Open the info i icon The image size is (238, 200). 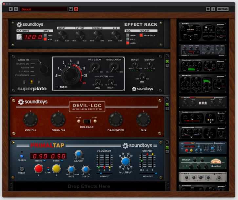point(213,9)
